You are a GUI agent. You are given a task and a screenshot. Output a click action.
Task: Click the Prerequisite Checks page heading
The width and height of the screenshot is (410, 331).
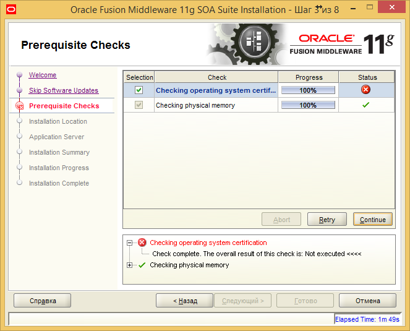pos(75,45)
